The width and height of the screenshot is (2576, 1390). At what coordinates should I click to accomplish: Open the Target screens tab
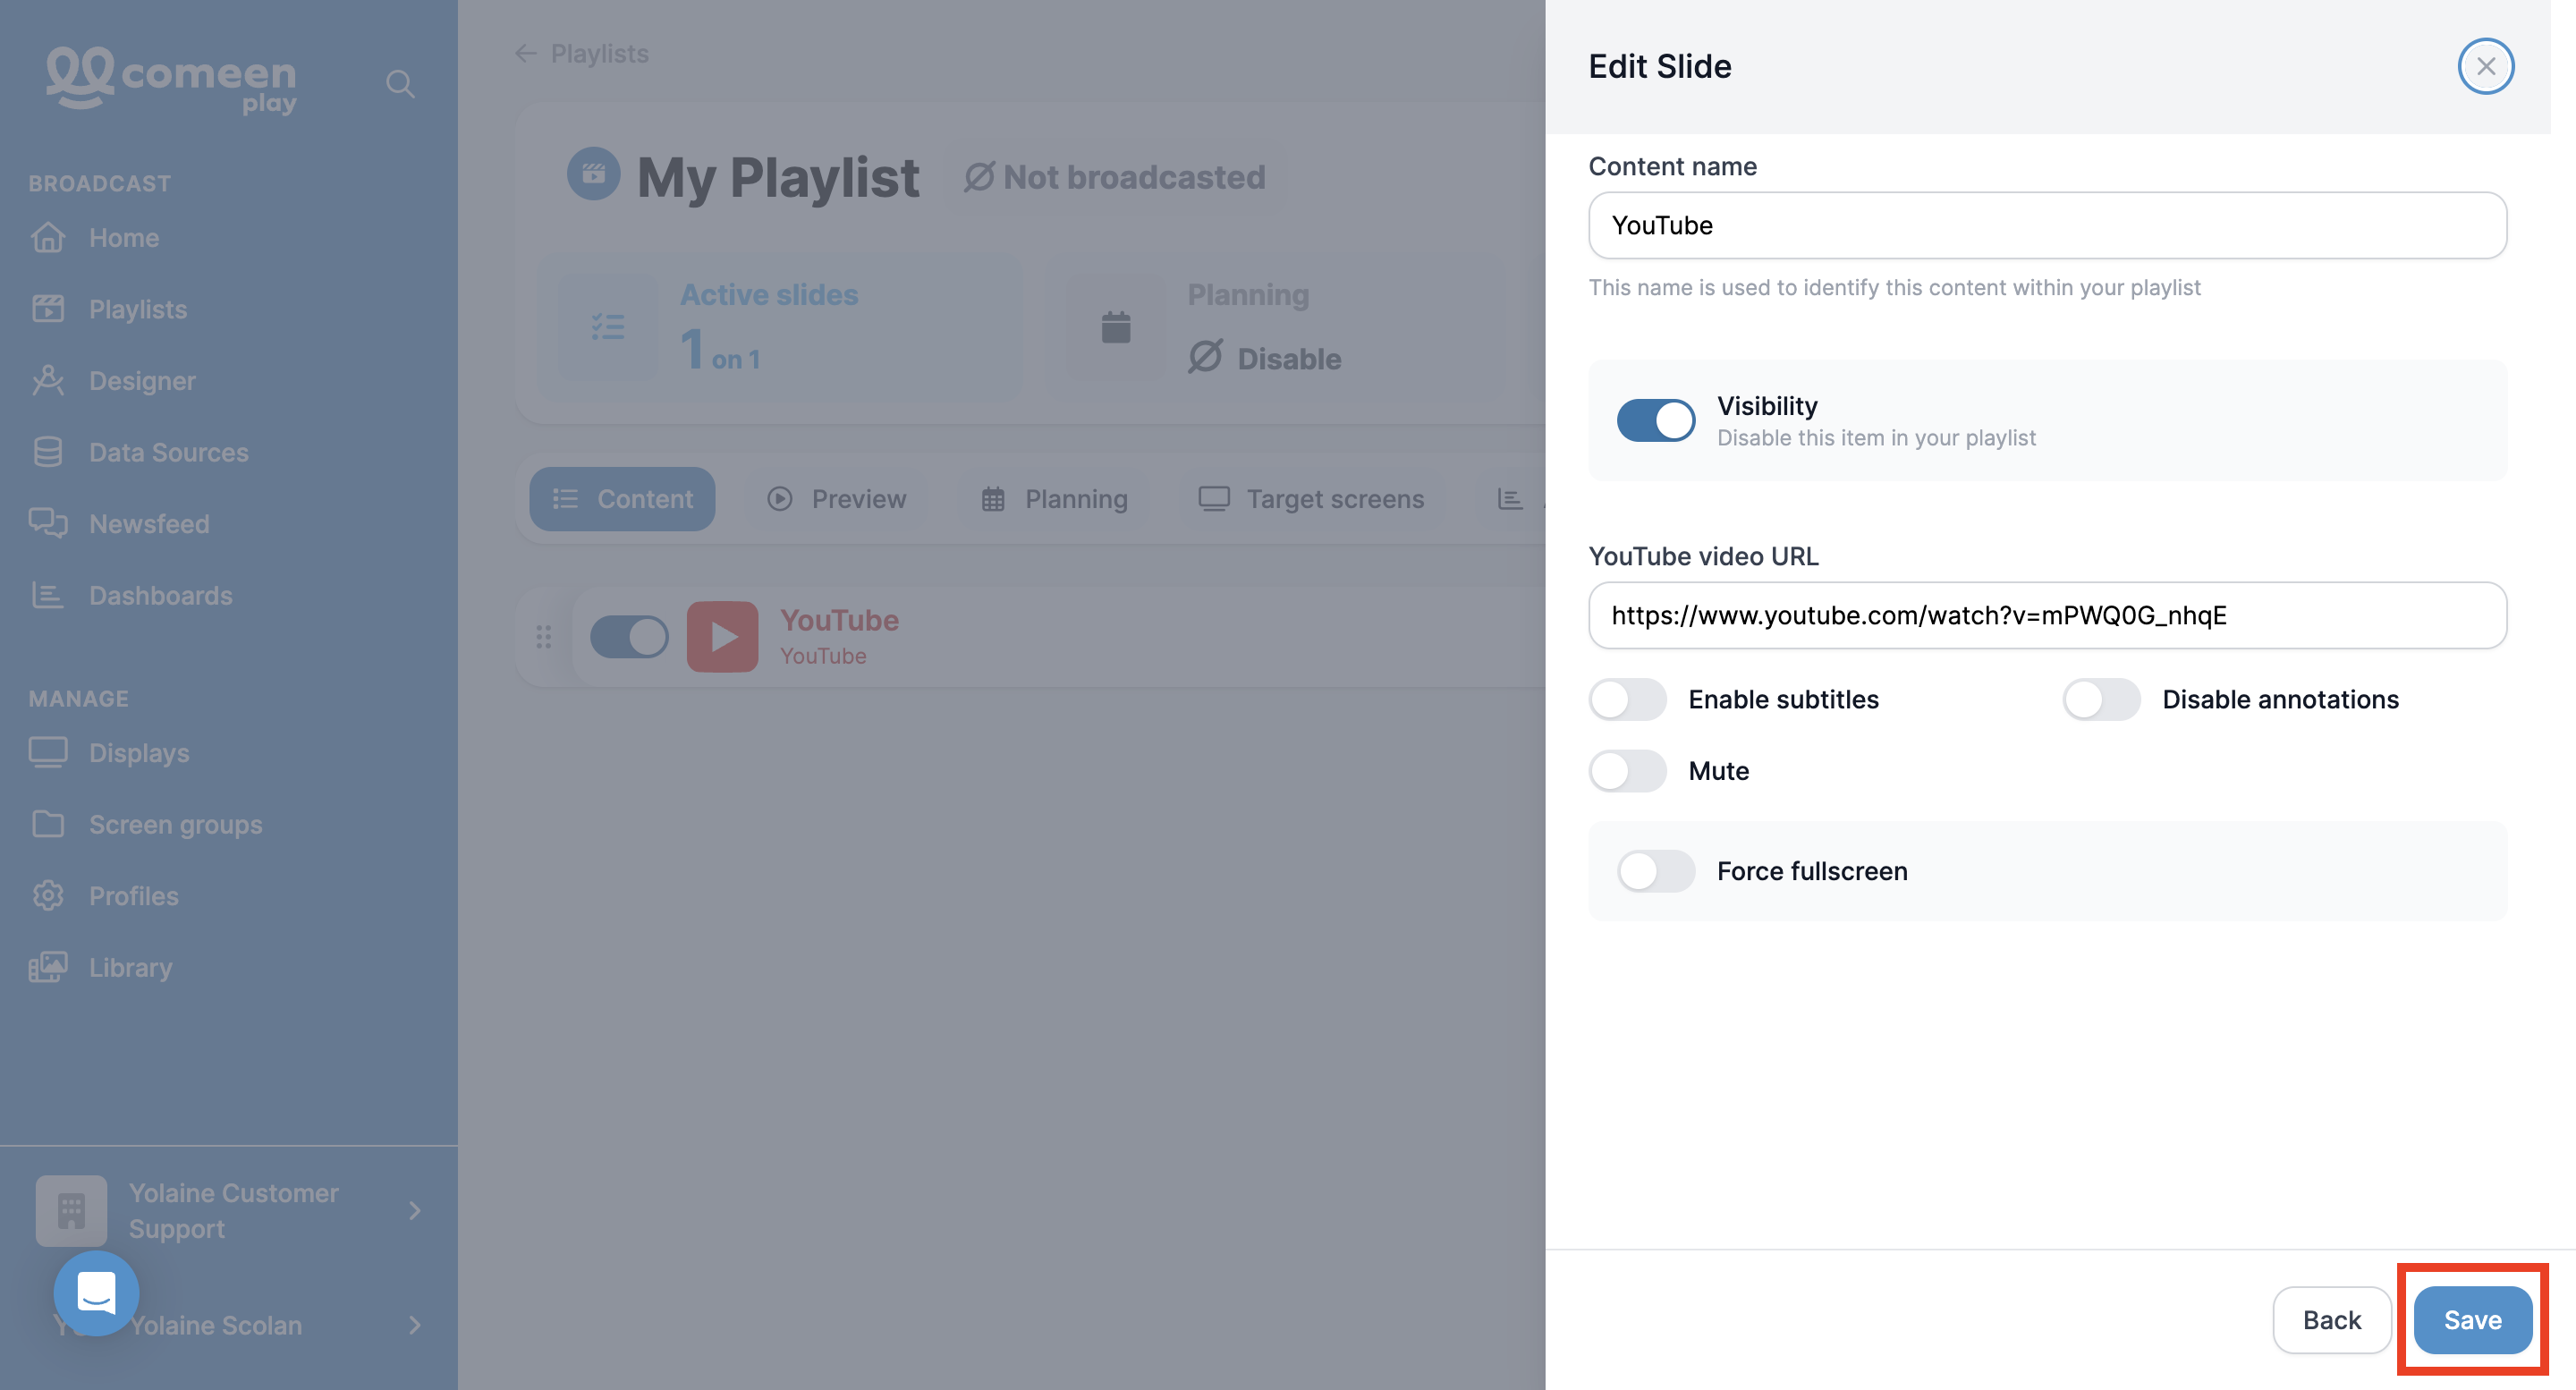click(x=1311, y=499)
